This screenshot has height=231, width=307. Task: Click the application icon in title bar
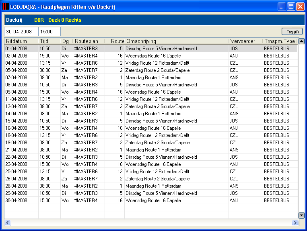coord(6,7)
